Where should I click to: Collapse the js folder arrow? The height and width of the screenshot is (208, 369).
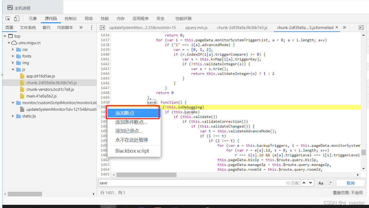[13, 70]
